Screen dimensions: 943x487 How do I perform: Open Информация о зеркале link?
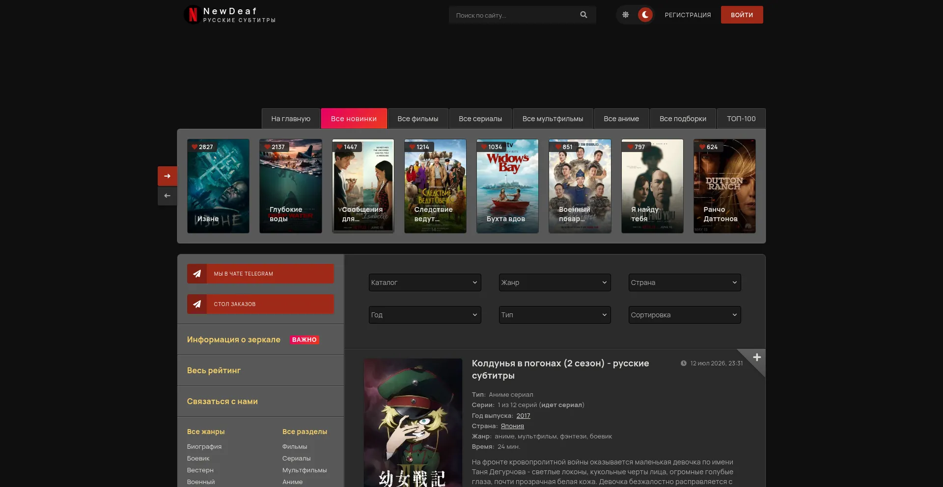click(x=234, y=339)
